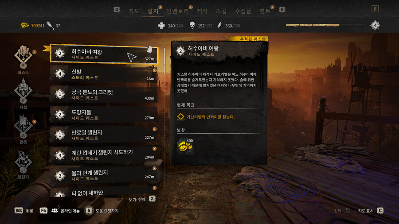Click the 400 gold coins reward icon

(185, 146)
